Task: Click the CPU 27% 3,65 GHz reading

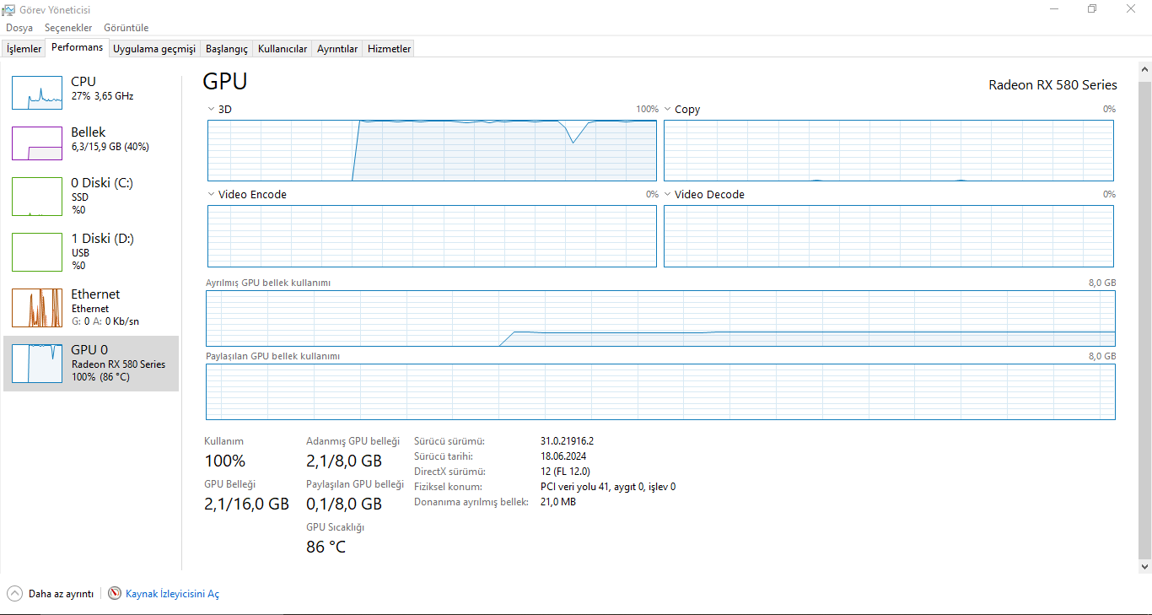Action: point(102,96)
